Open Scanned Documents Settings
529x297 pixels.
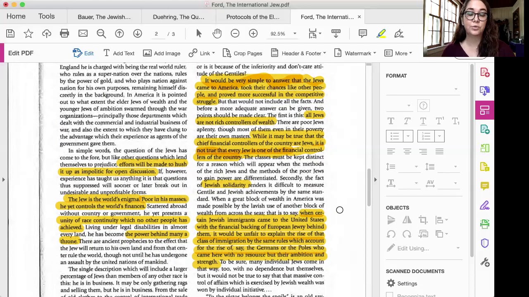402,283
